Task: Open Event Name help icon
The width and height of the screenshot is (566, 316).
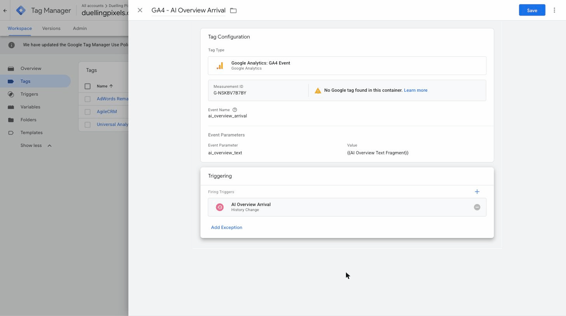Action: point(234,110)
